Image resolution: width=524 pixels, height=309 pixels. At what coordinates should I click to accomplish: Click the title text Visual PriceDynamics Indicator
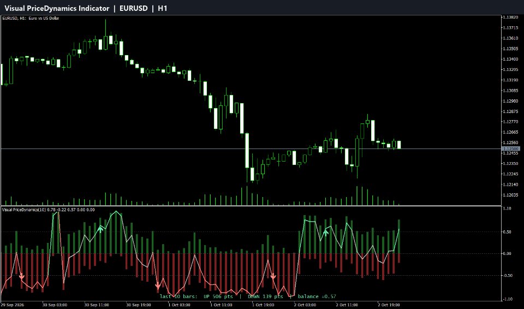point(57,8)
